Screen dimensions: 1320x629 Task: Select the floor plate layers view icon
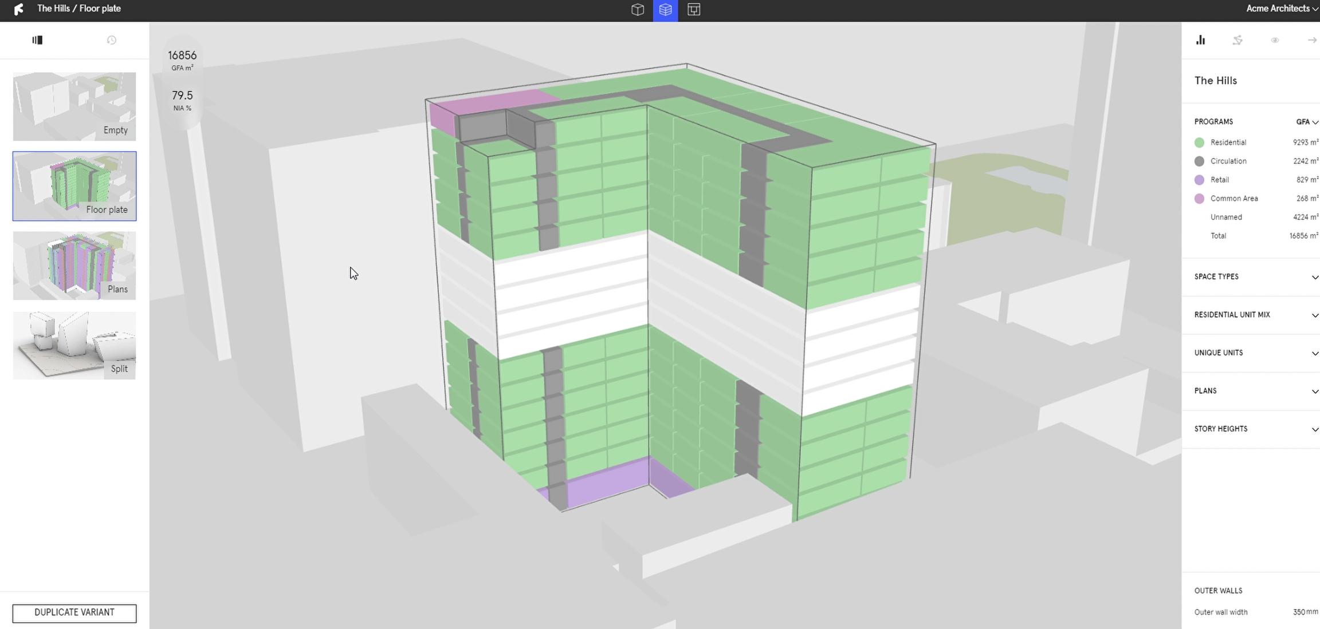[665, 10]
